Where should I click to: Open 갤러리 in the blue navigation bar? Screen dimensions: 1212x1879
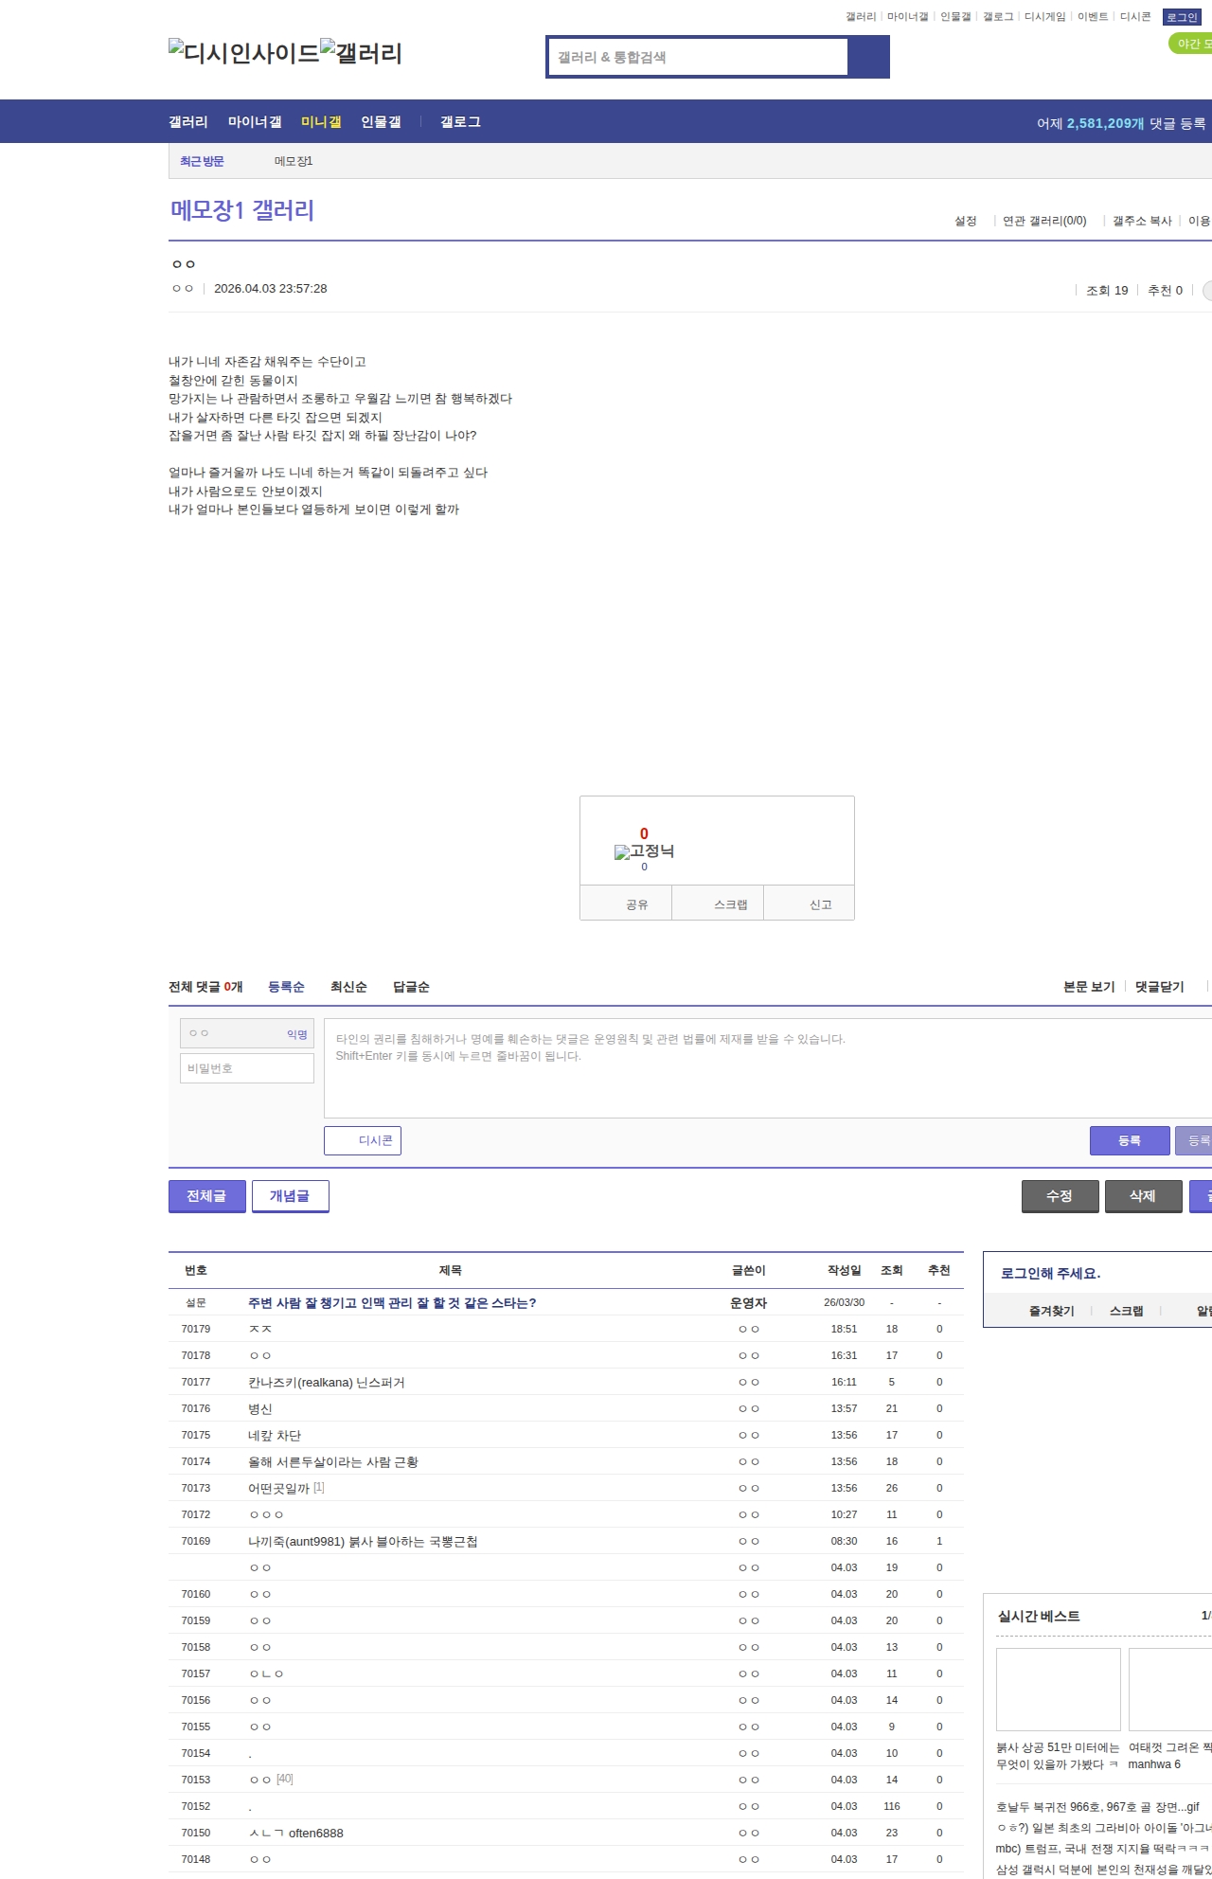[x=188, y=122]
